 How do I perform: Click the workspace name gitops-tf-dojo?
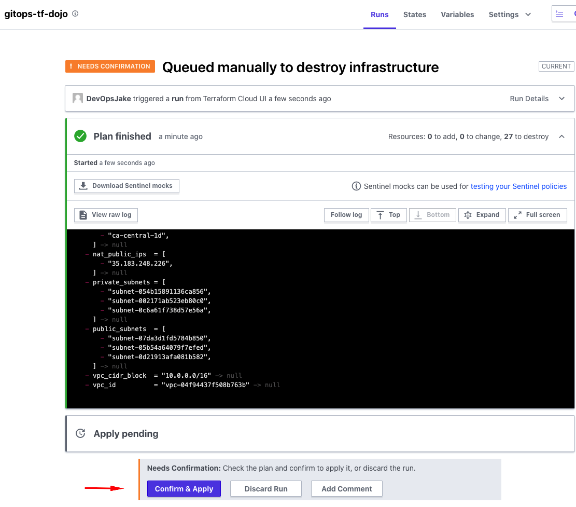(36, 14)
